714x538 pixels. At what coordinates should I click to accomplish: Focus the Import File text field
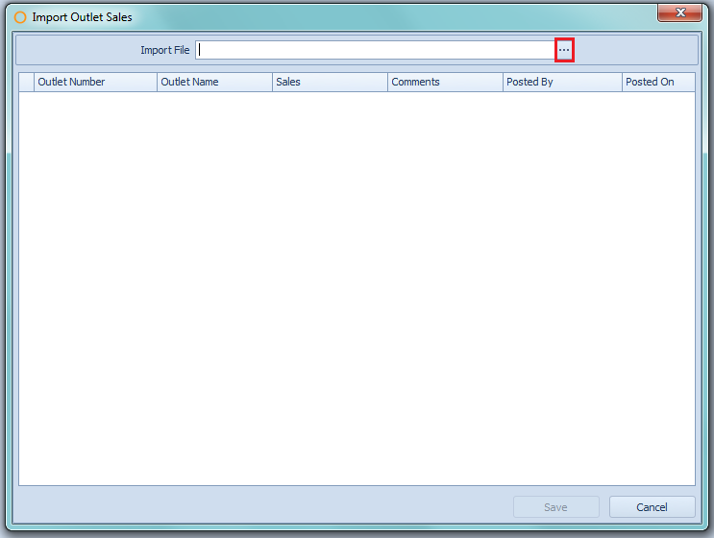pyautogui.click(x=375, y=50)
